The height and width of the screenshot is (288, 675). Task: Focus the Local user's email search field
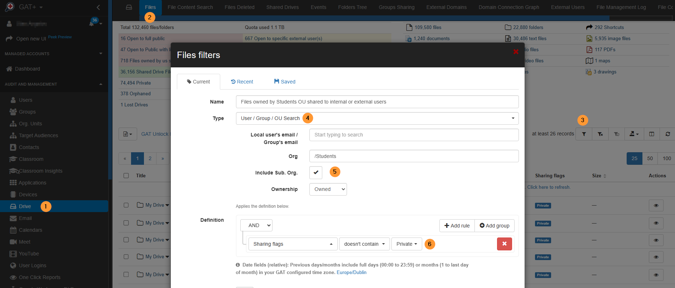click(414, 135)
